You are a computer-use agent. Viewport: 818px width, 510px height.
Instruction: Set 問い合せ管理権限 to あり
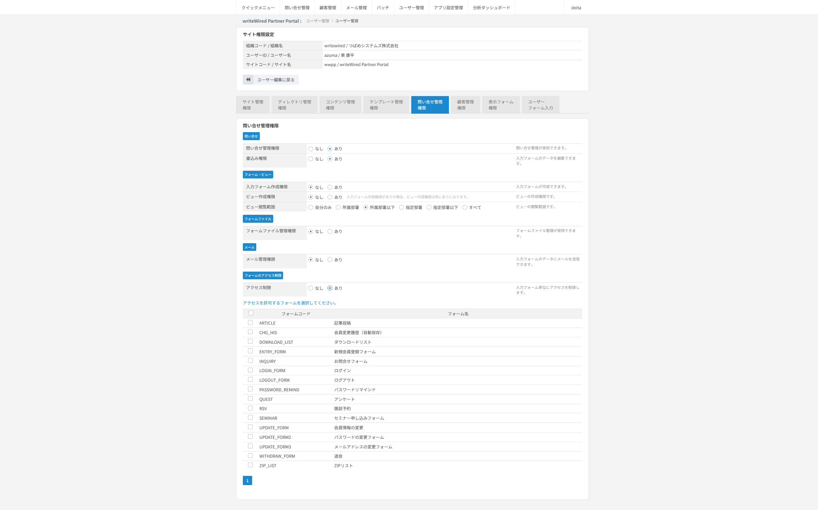[330, 149]
